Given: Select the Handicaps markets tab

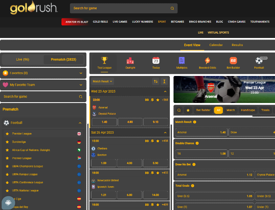Looking at the screenshot, I should click(x=248, y=110).
